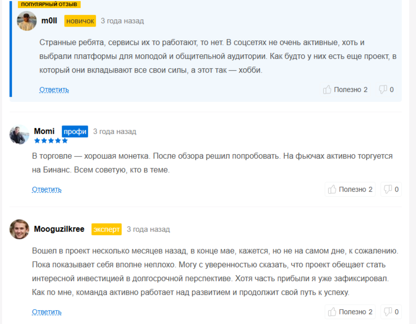This screenshot has width=416, height=324.
Task: Click the эксперт badge next to Mooguzilkree
Action: [107, 229]
